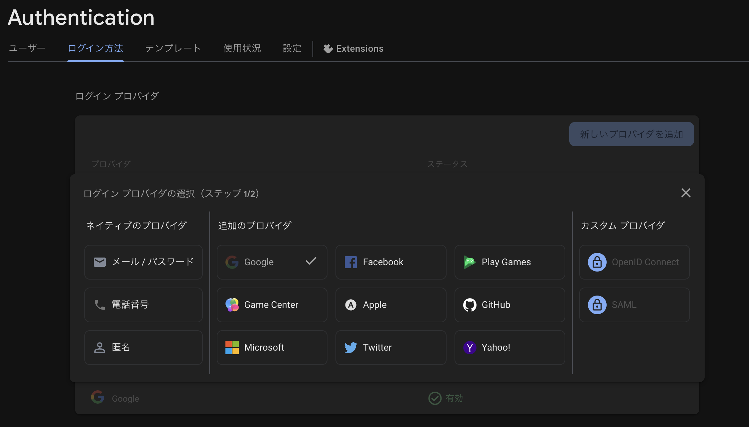Toggle the Google provider selection checkmark
Screen dimensions: 749x427
coord(310,262)
